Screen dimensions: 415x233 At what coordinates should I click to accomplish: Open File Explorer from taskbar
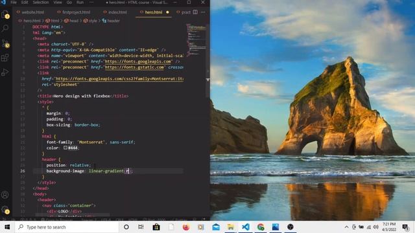click(x=231, y=227)
